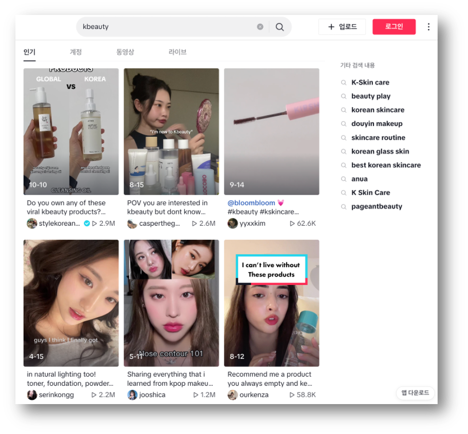
Task: Click the 62.6K play count on yyxxkim video
Action: click(303, 223)
